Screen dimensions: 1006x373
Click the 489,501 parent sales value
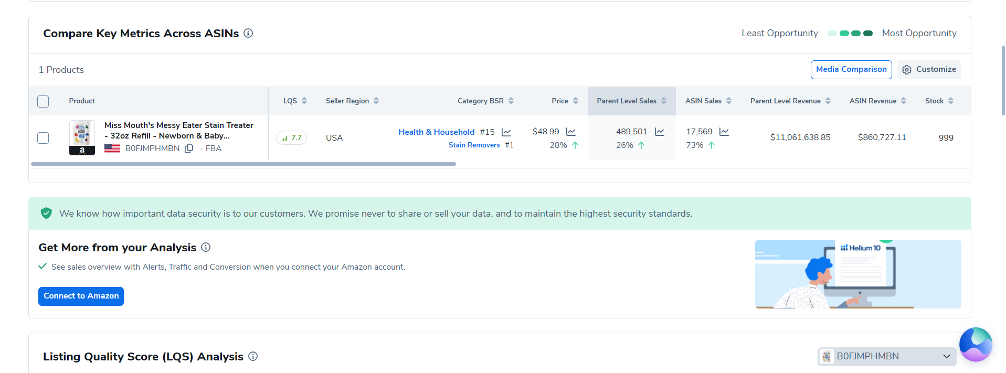632,132
